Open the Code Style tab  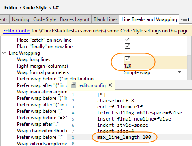click(x=45, y=19)
